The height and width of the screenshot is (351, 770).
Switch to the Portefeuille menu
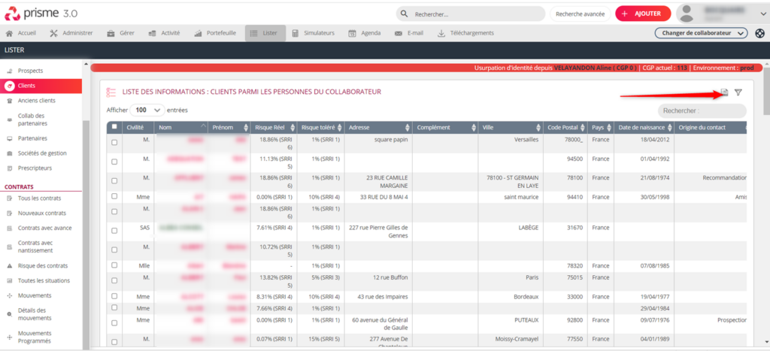215,33
